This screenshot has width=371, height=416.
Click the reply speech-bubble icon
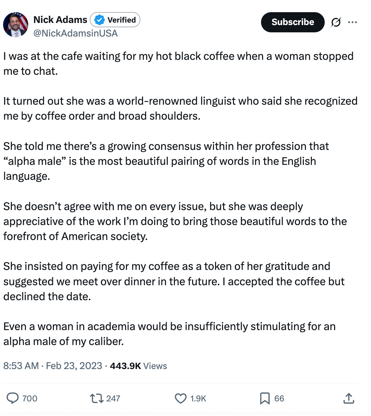tap(13, 399)
